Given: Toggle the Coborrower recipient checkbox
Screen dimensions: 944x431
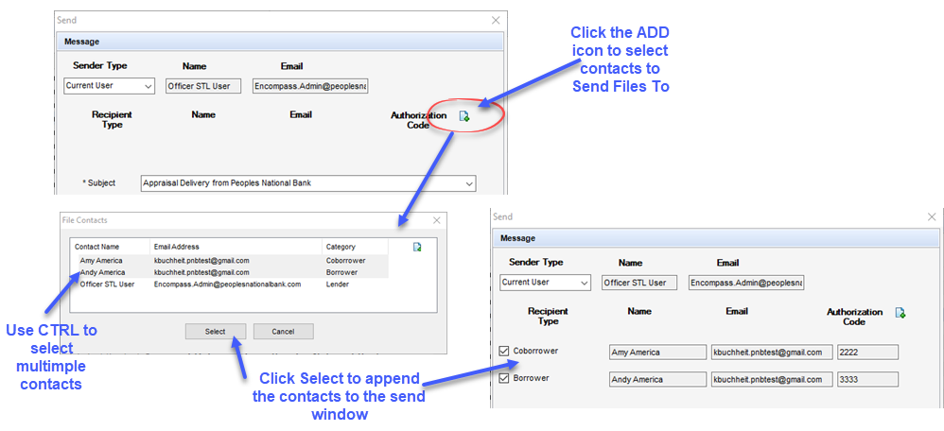Looking at the screenshot, I should pos(504,352).
